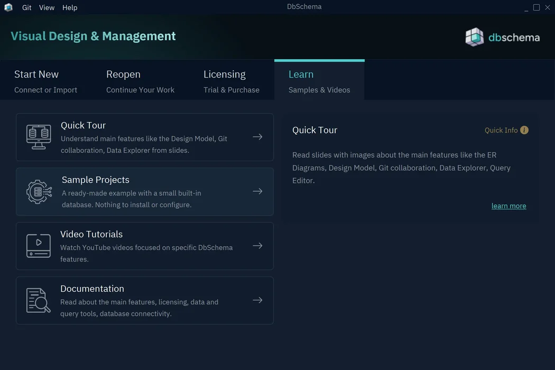Open the Documentation card title
The width and height of the screenshot is (555, 370).
click(92, 289)
